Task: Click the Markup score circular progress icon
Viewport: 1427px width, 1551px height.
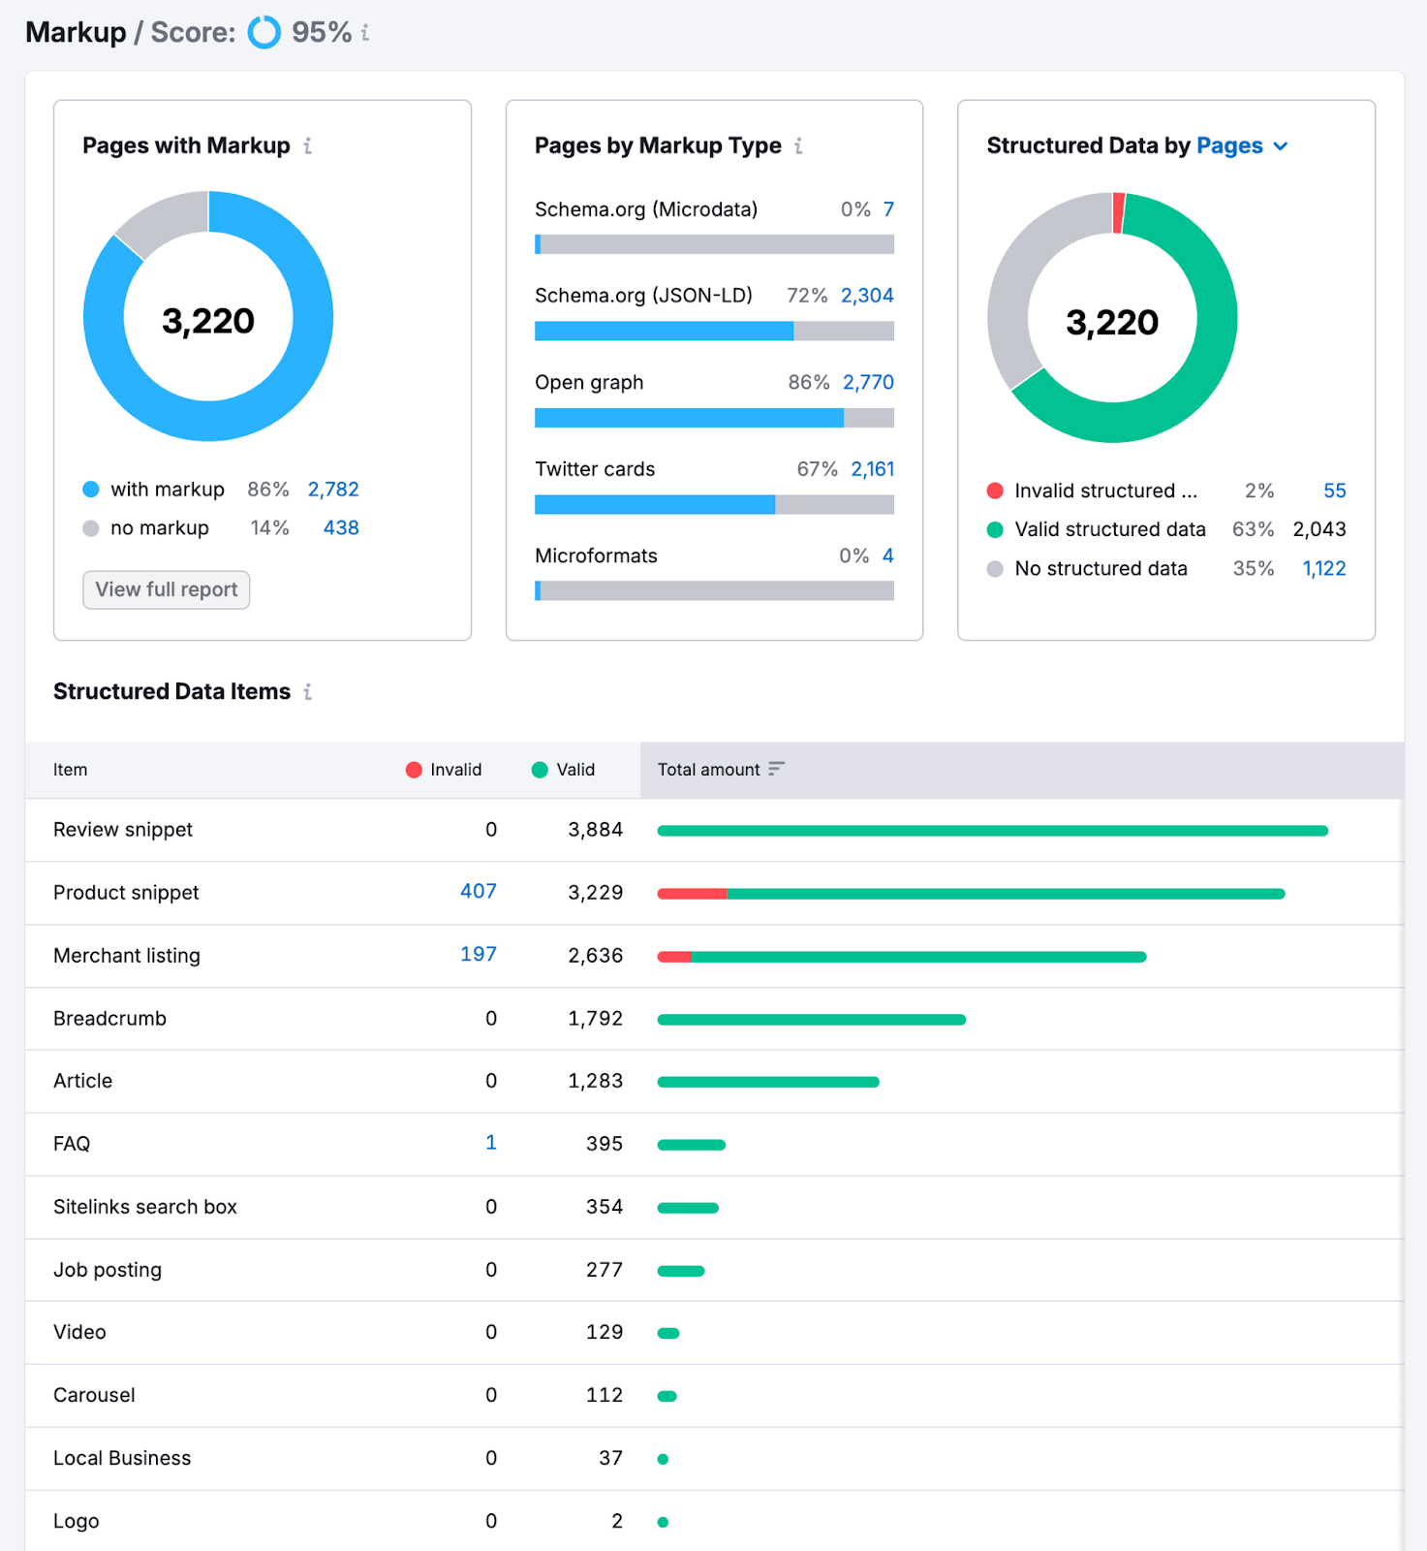Action: point(264,33)
